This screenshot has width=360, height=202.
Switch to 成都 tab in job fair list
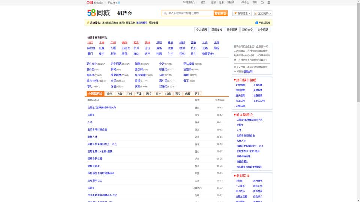187,94
